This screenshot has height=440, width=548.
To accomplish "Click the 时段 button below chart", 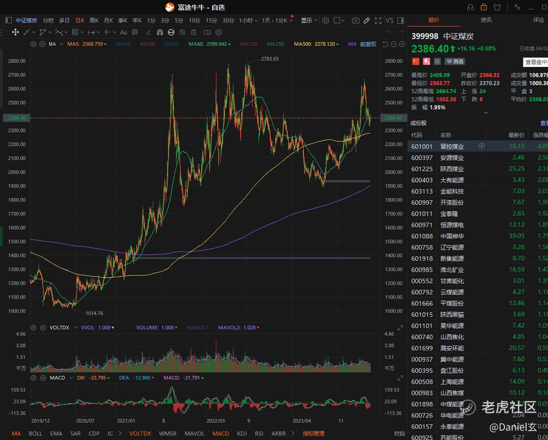I will pyautogui.click(x=400, y=433).
